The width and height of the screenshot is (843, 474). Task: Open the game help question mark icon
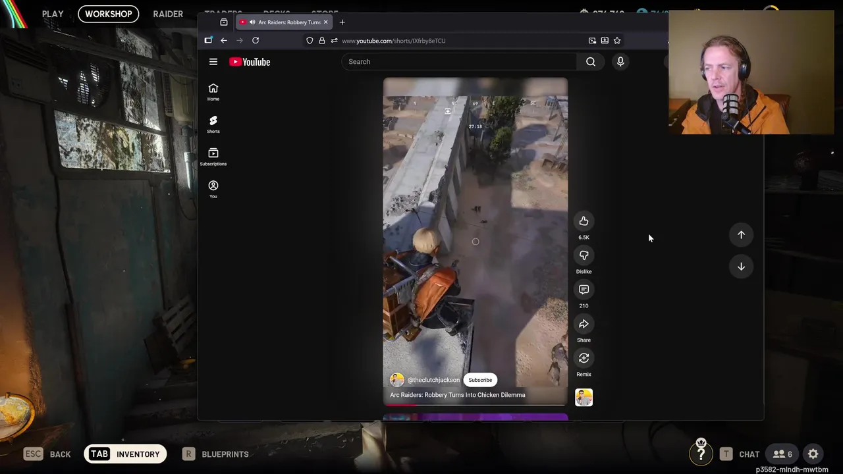(701, 452)
